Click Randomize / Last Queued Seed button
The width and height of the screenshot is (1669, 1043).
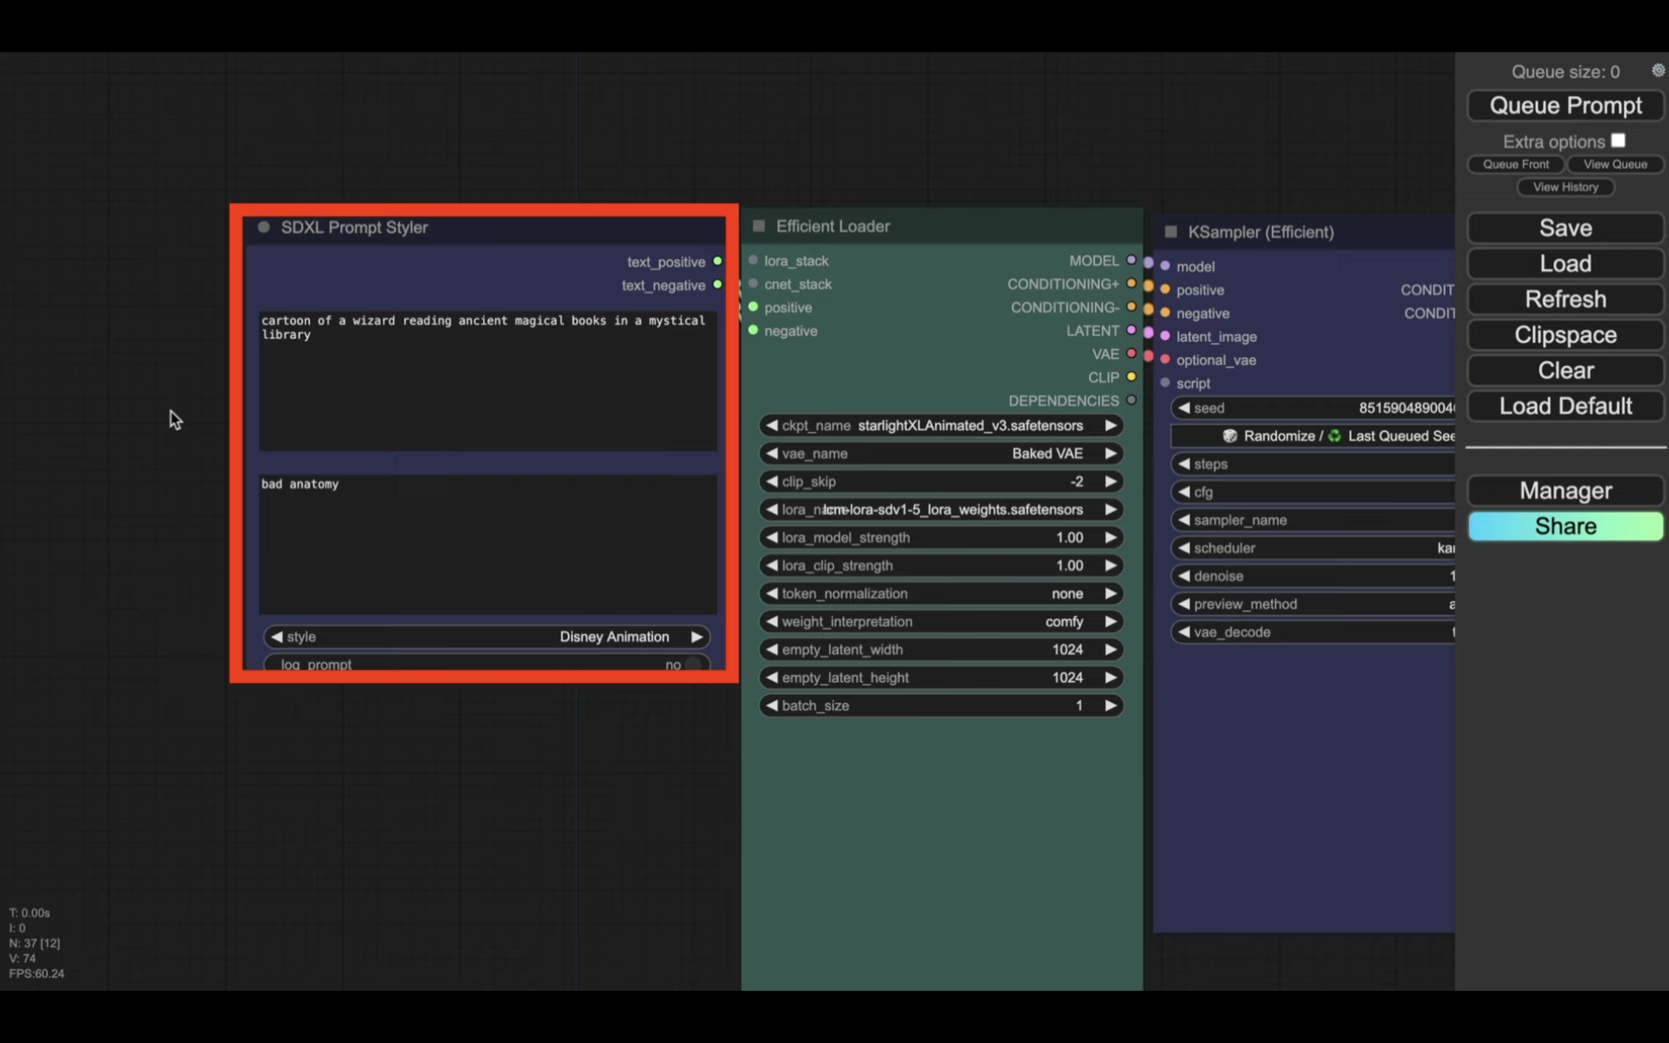(1313, 436)
